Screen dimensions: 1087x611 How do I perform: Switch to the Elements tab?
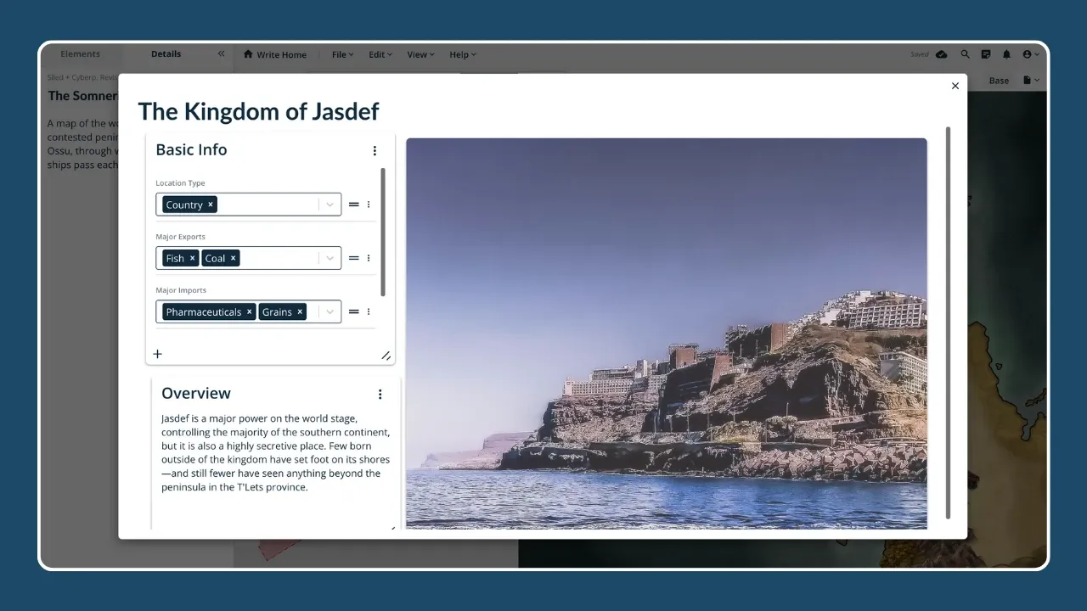click(x=80, y=53)
